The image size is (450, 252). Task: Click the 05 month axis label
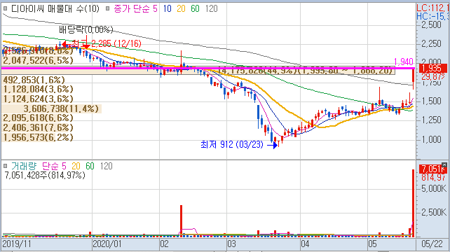pyautogui.click(x=372, y=244)
